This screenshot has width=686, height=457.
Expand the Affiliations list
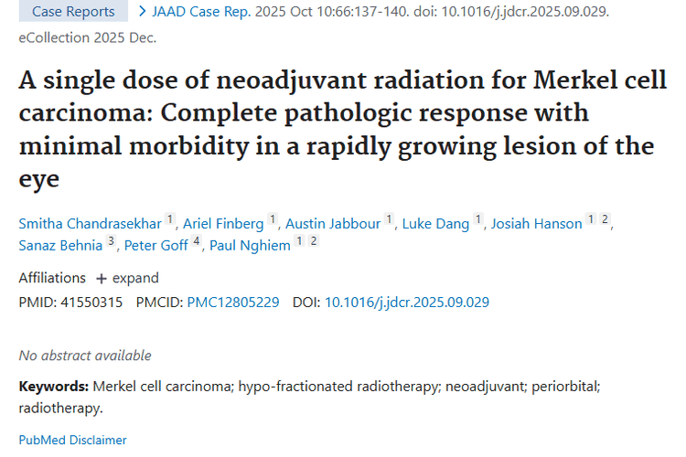click(x=127, y=278)
